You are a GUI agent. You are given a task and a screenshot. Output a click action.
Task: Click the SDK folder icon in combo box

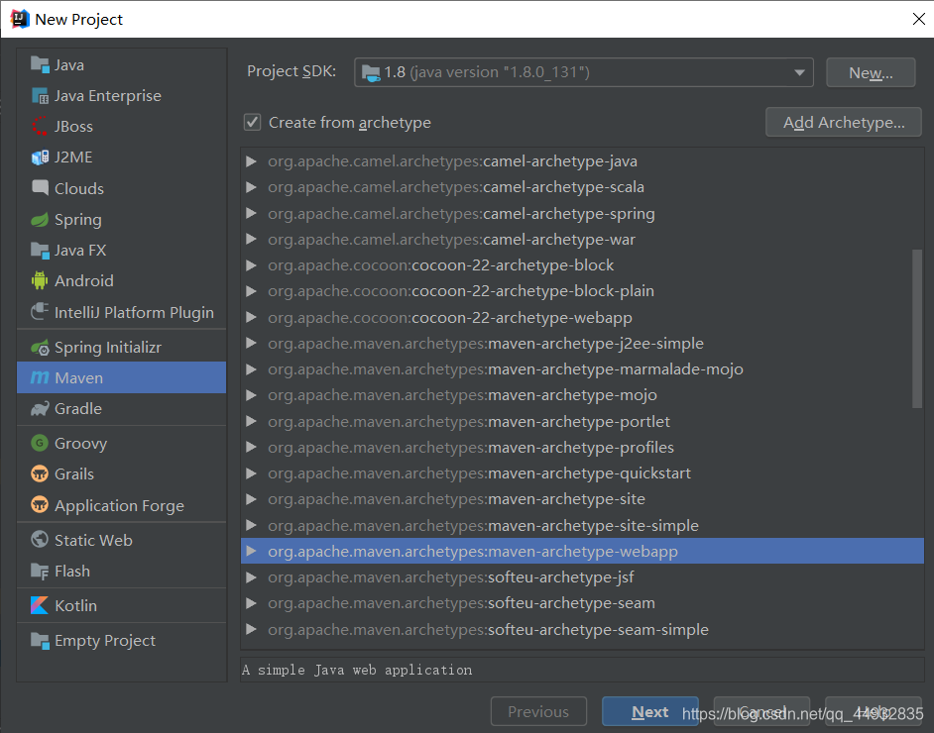point(371,72)
